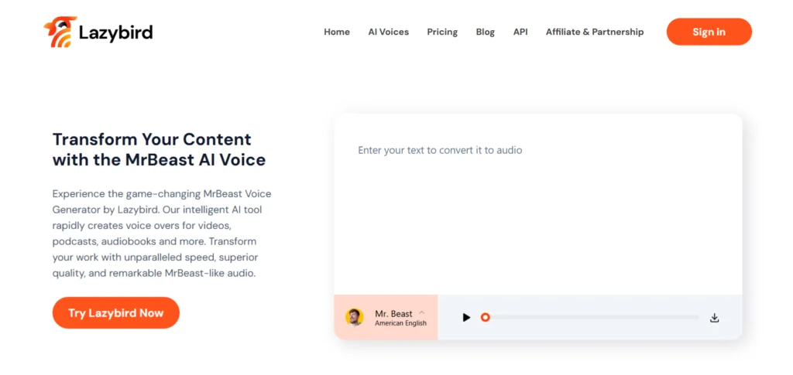Screen dimensions: 793x375
Task: Click the Sign in button
Action: click(x=709, y=32)
